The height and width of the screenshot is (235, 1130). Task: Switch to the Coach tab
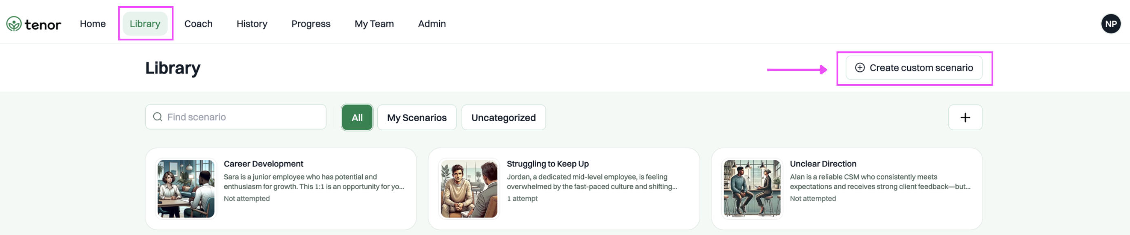(x=198, y=24)
